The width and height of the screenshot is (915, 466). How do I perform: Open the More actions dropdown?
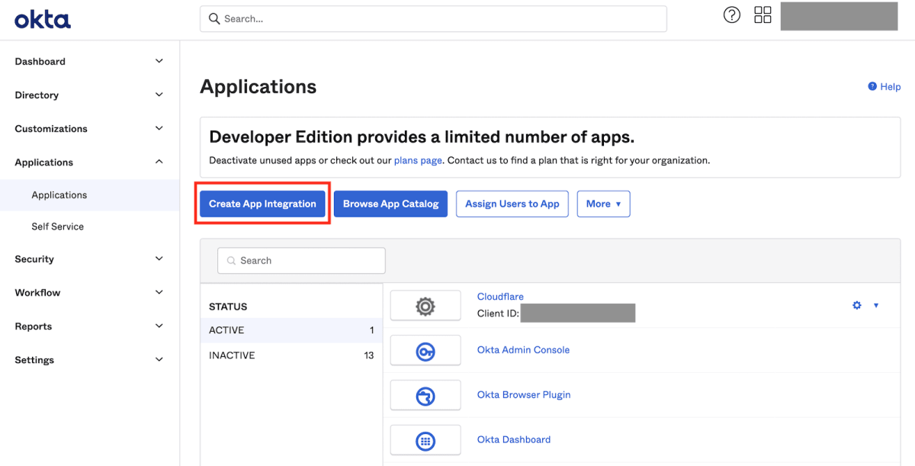pos(603,204)
